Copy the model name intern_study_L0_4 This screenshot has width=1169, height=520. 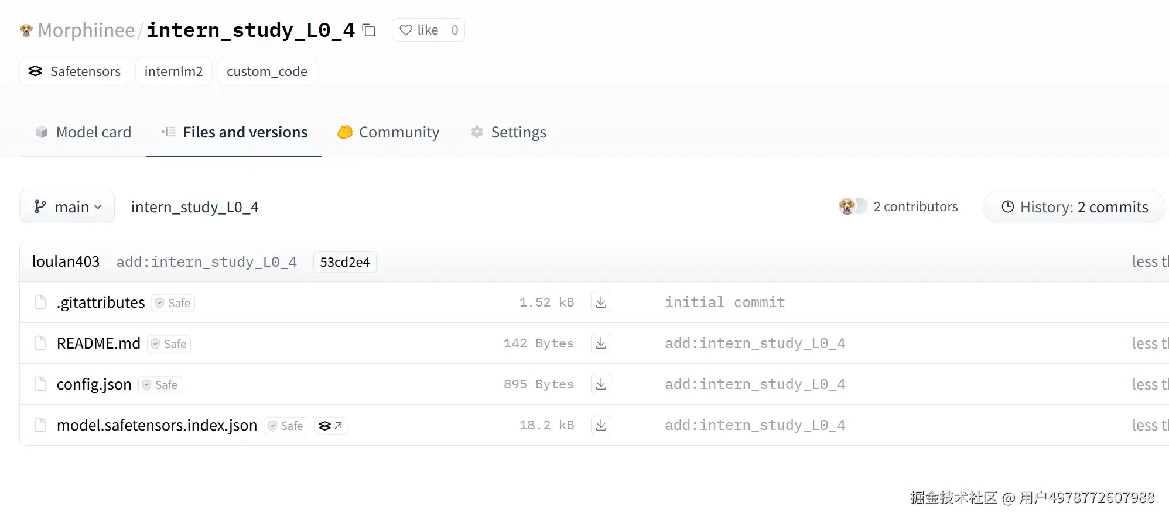(368, 30)
